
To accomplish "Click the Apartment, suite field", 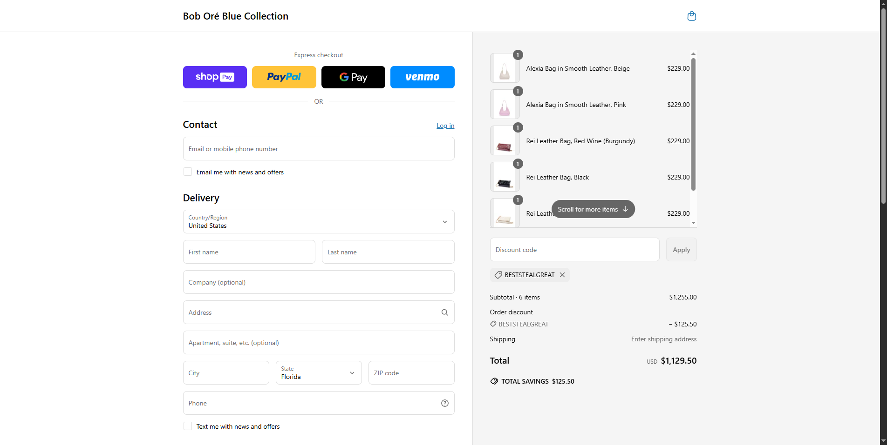I will click(x=319, y=343).
